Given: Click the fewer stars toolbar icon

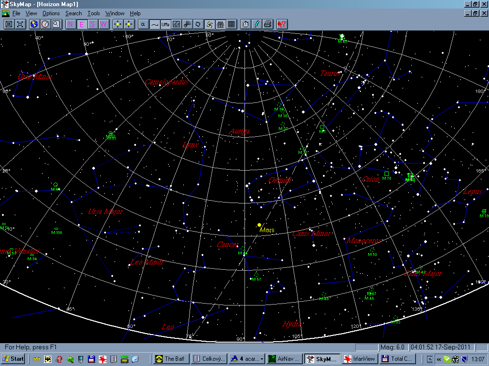Looking at the screenshot, I should tap(129, 24).
